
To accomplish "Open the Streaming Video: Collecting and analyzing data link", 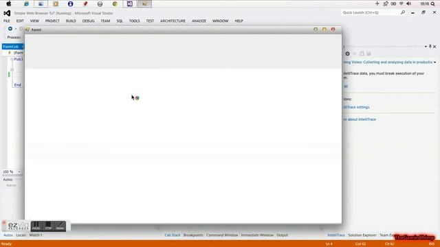I will 388,62.
